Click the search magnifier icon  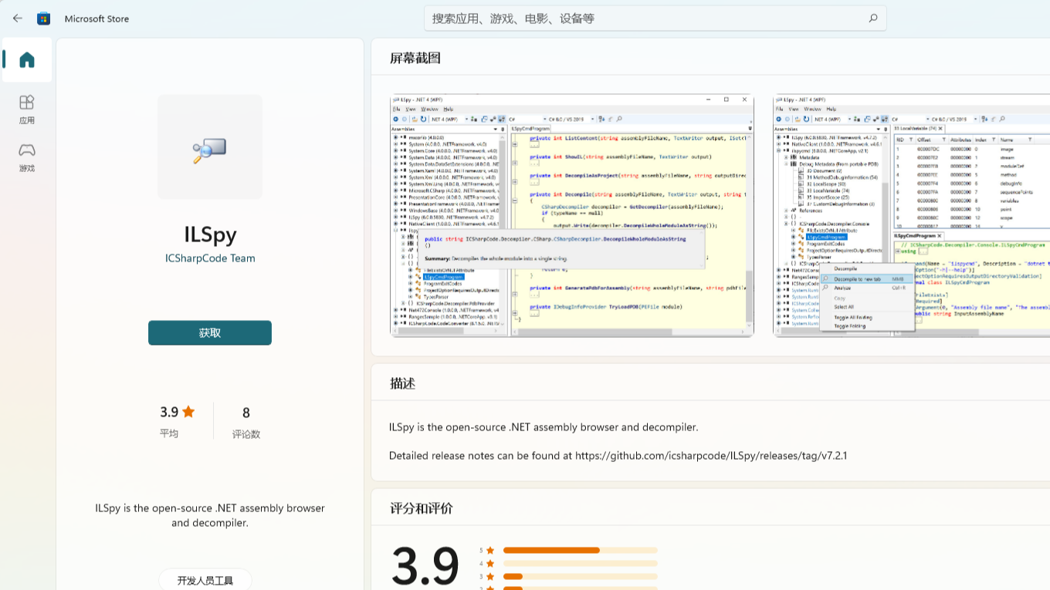[x=873, y=18]
